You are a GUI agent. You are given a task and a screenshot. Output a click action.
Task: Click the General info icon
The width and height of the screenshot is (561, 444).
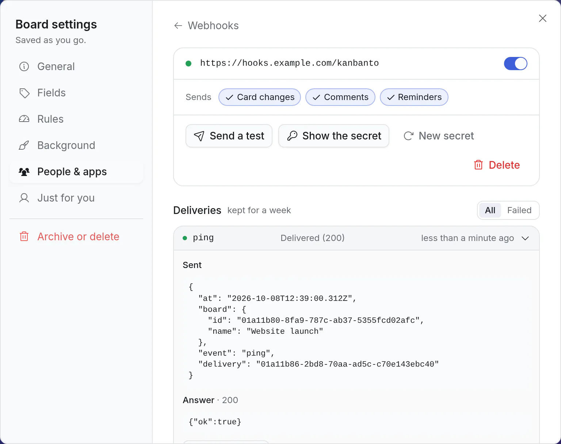tap(24, 66)
